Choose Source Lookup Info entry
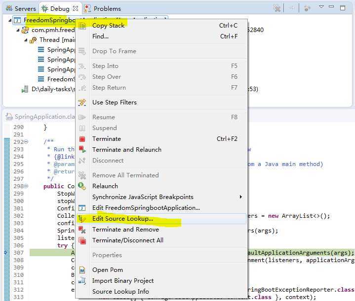 161,292
